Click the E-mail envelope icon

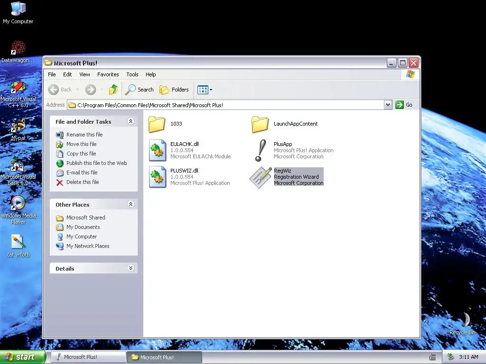pyautogui.click(x=59, y=173)
